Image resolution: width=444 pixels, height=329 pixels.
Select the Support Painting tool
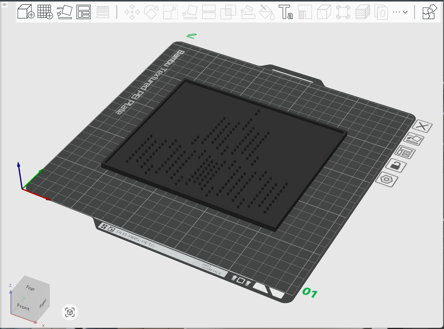point(305,12)
